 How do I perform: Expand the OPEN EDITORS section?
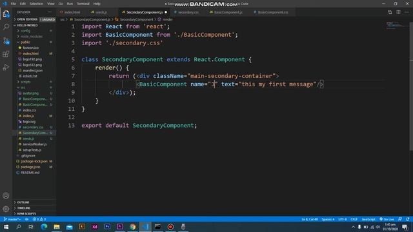[x=34, y=19]
